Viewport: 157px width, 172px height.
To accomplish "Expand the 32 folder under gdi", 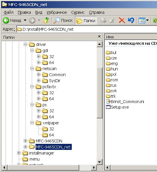I will point(38,57).
